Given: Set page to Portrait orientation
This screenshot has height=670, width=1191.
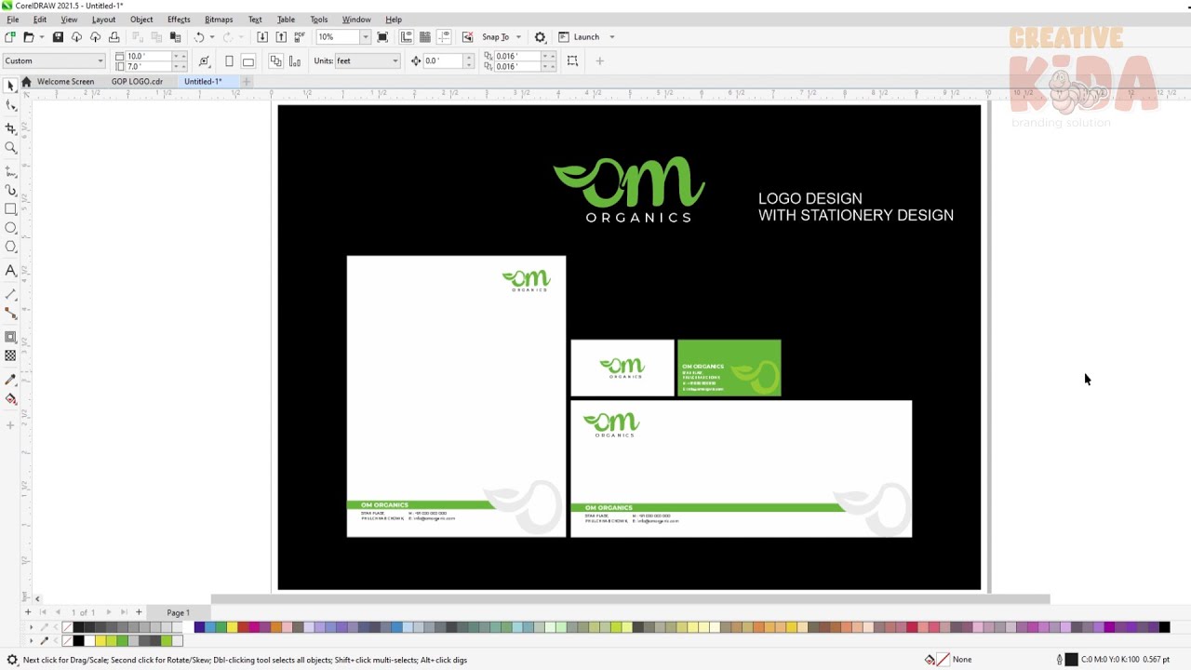Looking at the screenshot, I should click(x=229, y=61).
